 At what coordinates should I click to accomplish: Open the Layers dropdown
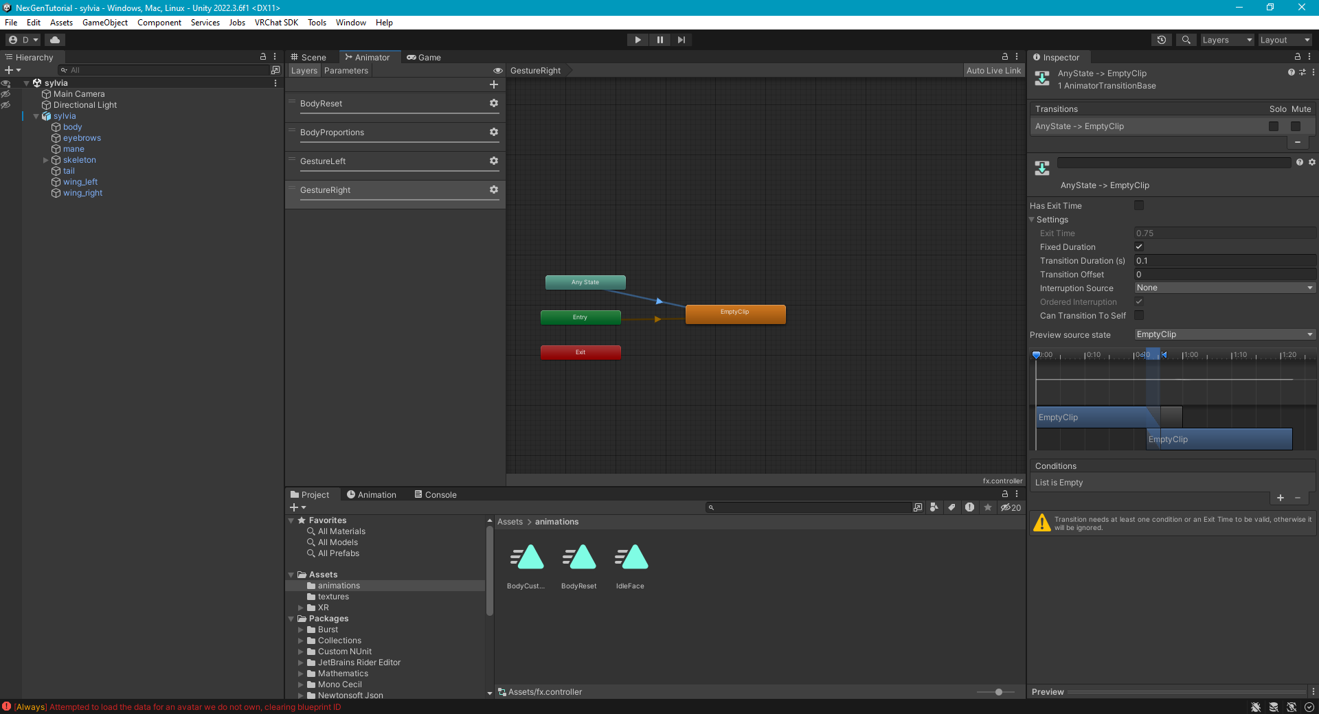(1227, 40)
